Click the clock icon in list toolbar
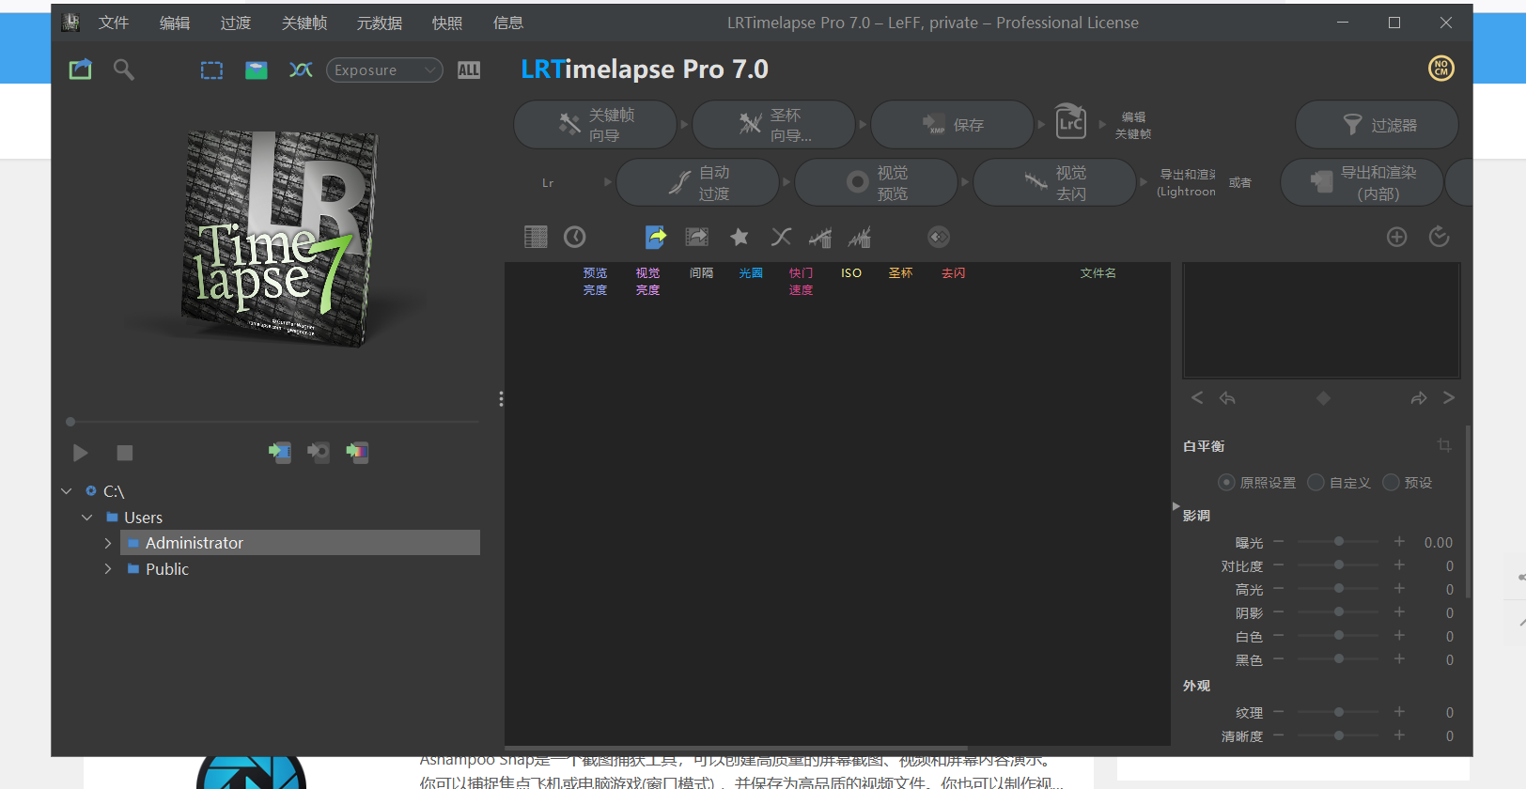Screen dimensions: 1526x789 pyautogui.click(x=575, y=237)
